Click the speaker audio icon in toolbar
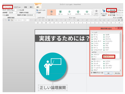The height and width of the screenshot is (94, 125). (x=119, y=20)
